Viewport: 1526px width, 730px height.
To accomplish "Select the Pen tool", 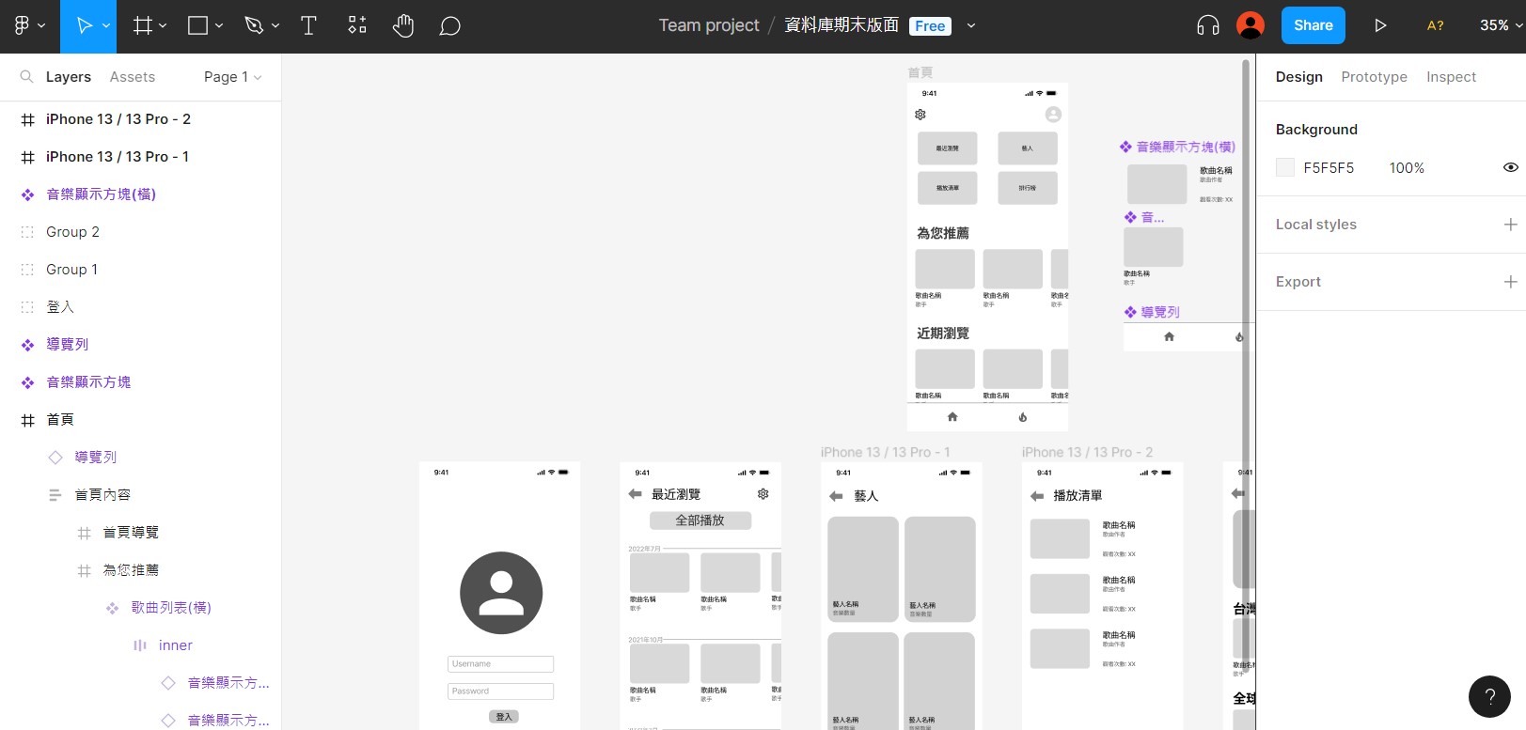I will (253, 26).
